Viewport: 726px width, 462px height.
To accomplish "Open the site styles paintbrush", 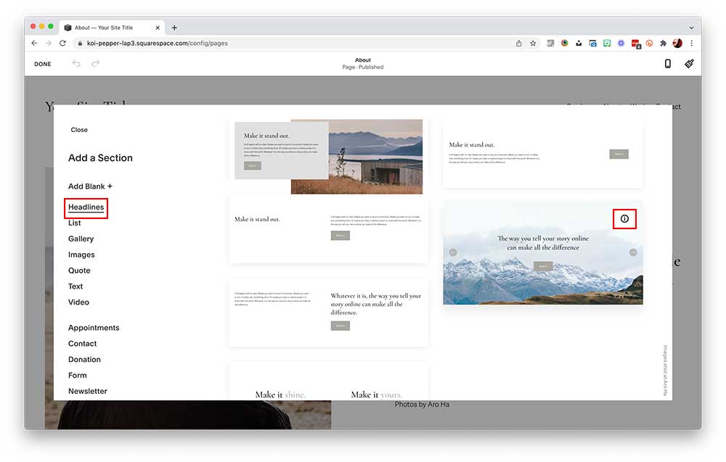I will [x=689, y=64].
